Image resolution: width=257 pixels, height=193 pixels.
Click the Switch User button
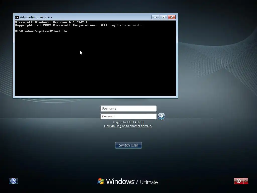tap(128, 145)
